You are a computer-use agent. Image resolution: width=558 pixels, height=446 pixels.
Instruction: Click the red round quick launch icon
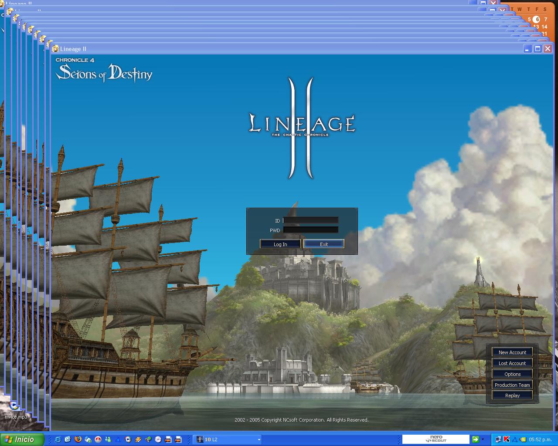98,439
